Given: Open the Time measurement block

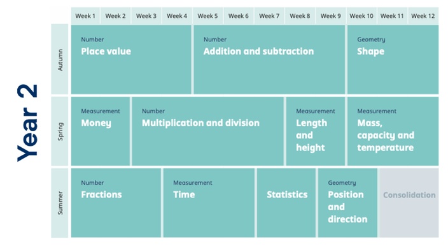Looking at the screenshot, I should point(209,203).
